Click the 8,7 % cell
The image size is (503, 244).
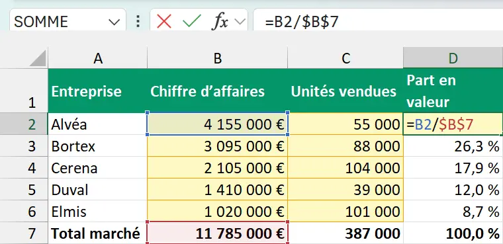[x=453, y=212]
